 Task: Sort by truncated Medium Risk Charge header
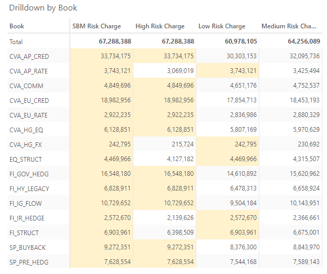pyautogui.click(x=289, y=26)
